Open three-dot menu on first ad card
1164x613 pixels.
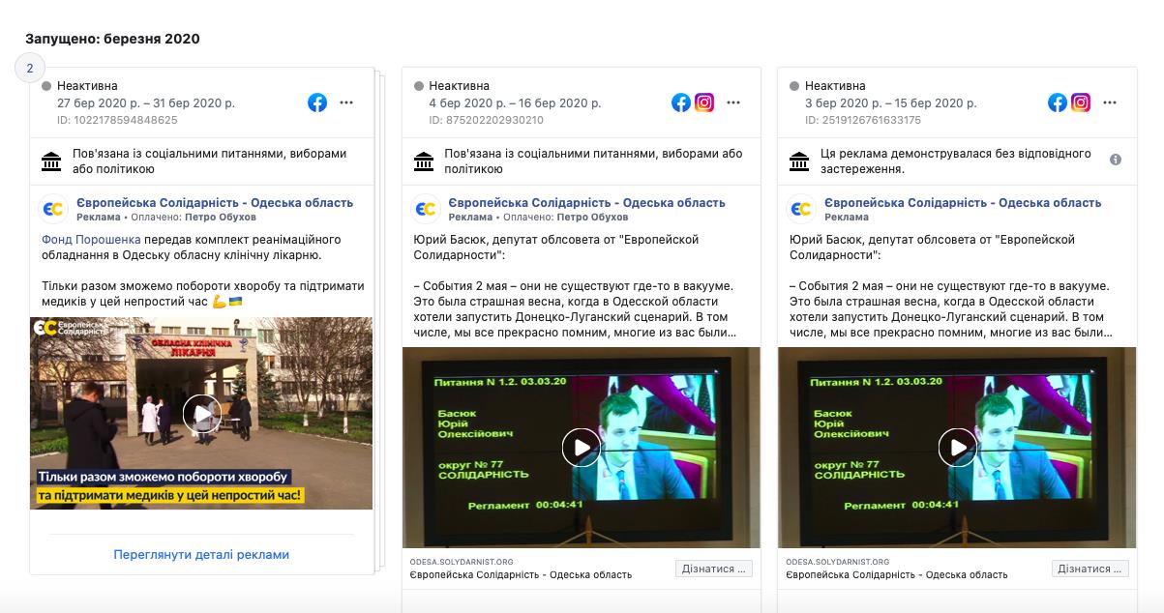(346, 102)
